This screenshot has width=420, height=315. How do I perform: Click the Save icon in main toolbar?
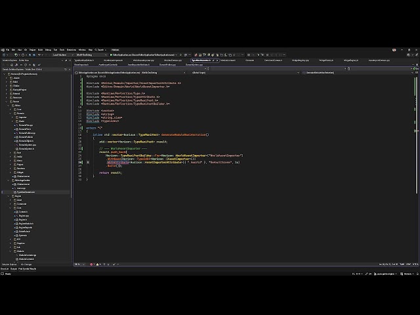click(x=30, y=55)
